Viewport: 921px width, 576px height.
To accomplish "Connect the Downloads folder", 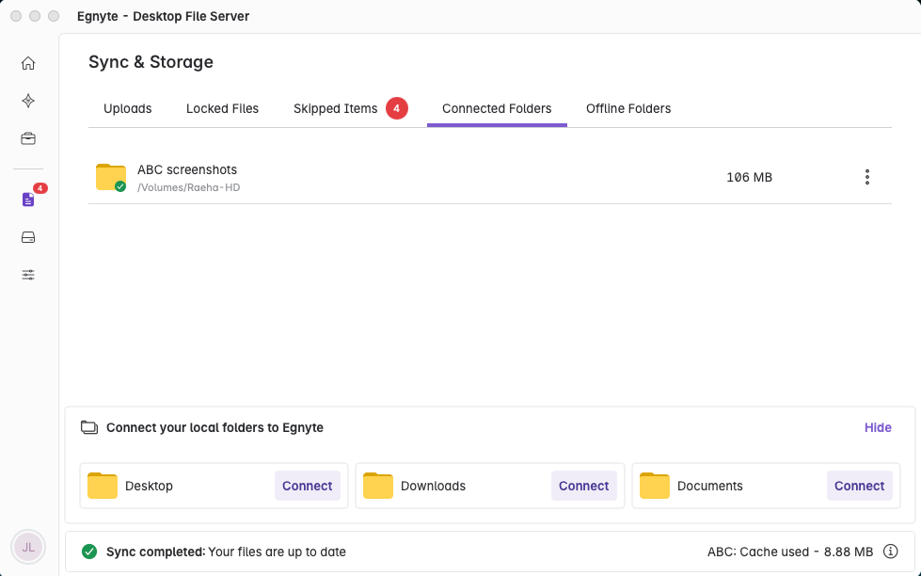I will pyautogui.click(x=584, y=486).
